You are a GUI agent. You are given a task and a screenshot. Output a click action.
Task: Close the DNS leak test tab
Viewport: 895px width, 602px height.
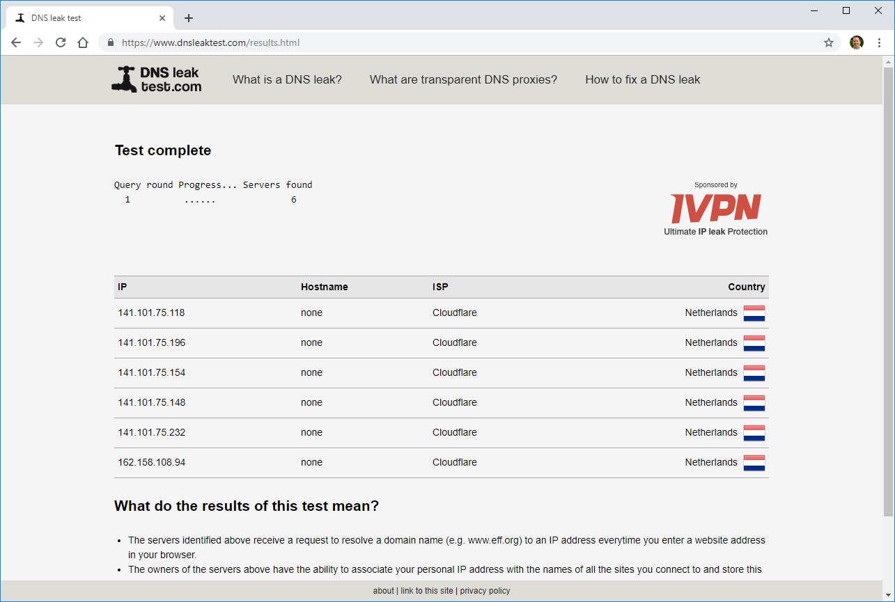click(x=162, y=17)
